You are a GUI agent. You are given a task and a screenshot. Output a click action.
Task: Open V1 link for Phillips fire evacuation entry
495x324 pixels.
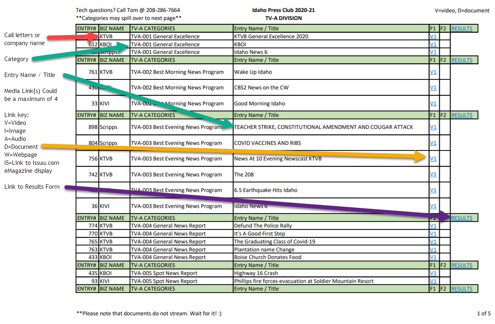coord(433,281)
